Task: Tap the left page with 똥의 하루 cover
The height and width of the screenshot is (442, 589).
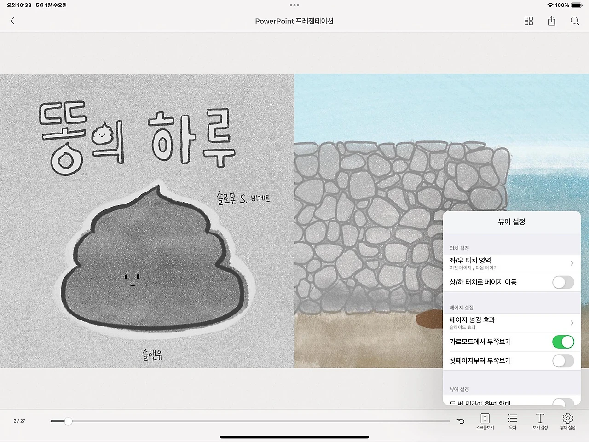Action: [x=147, y=221]
